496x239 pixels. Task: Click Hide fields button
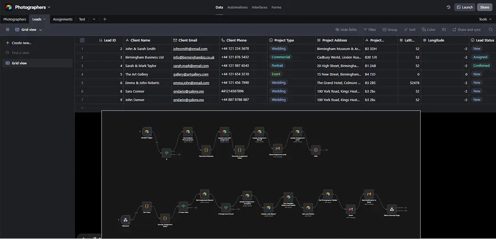[346, 30]
